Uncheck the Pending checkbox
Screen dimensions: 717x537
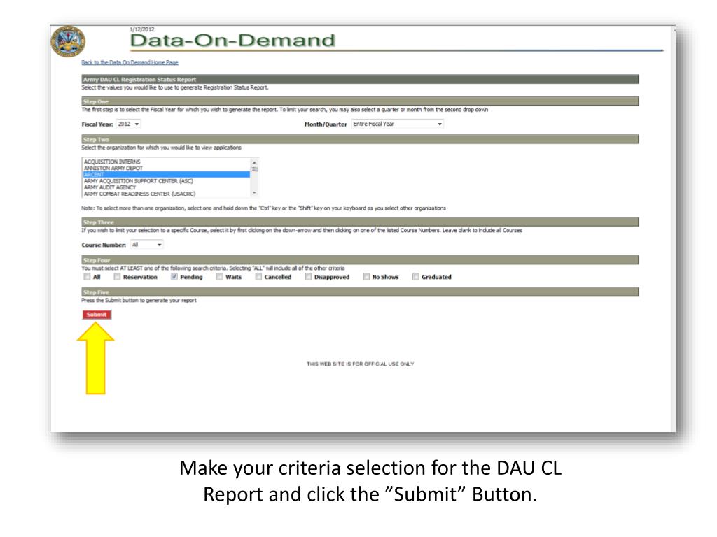click(174, 277)
